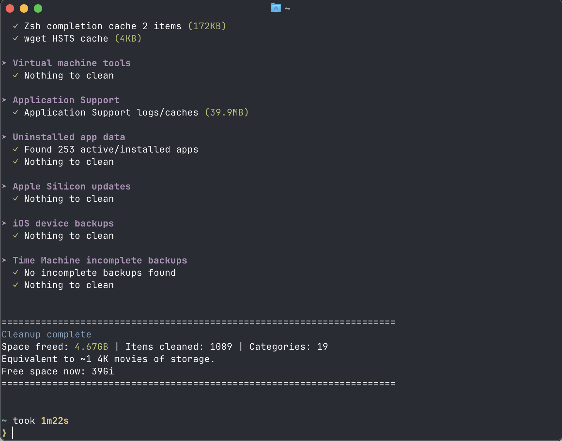Minimize the terminal with the yellow button

click(x=24, y=8)
